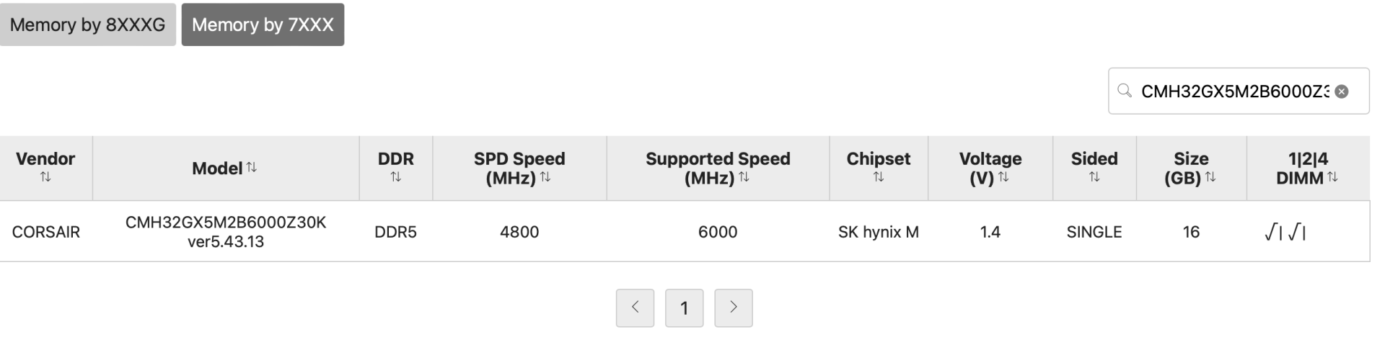Click the magnifier search icon
This screenshot has width=1385, height=337.
(1124, 91)
